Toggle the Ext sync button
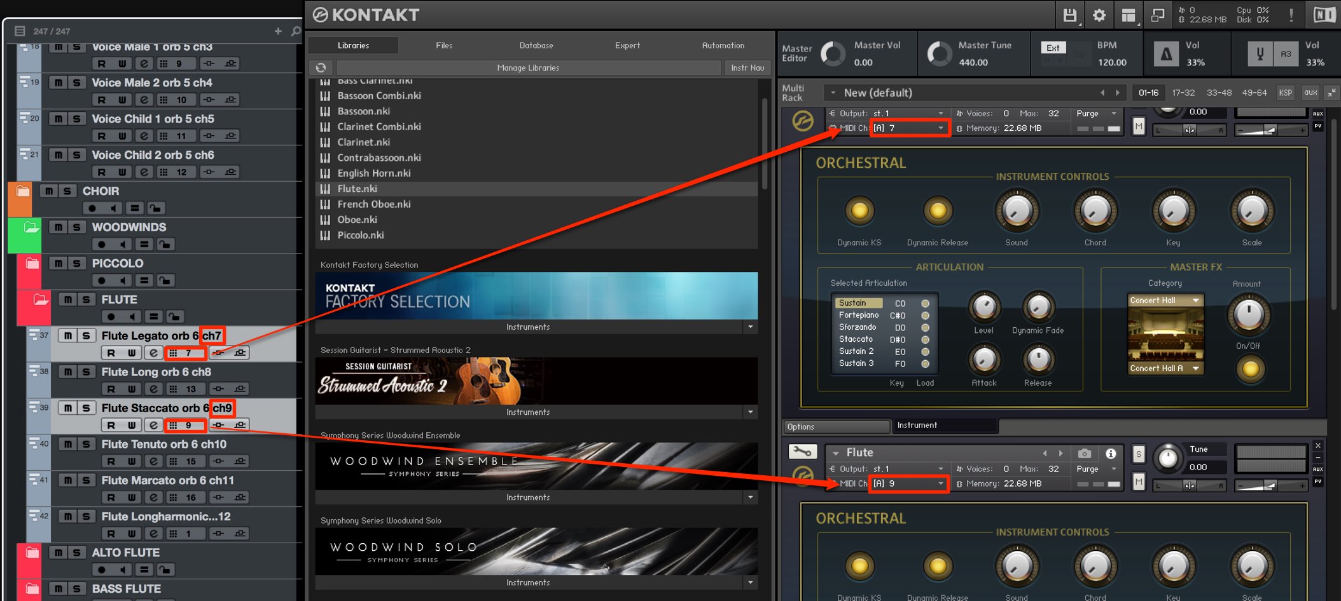1341x601 pixels. tap(1053, 48)
